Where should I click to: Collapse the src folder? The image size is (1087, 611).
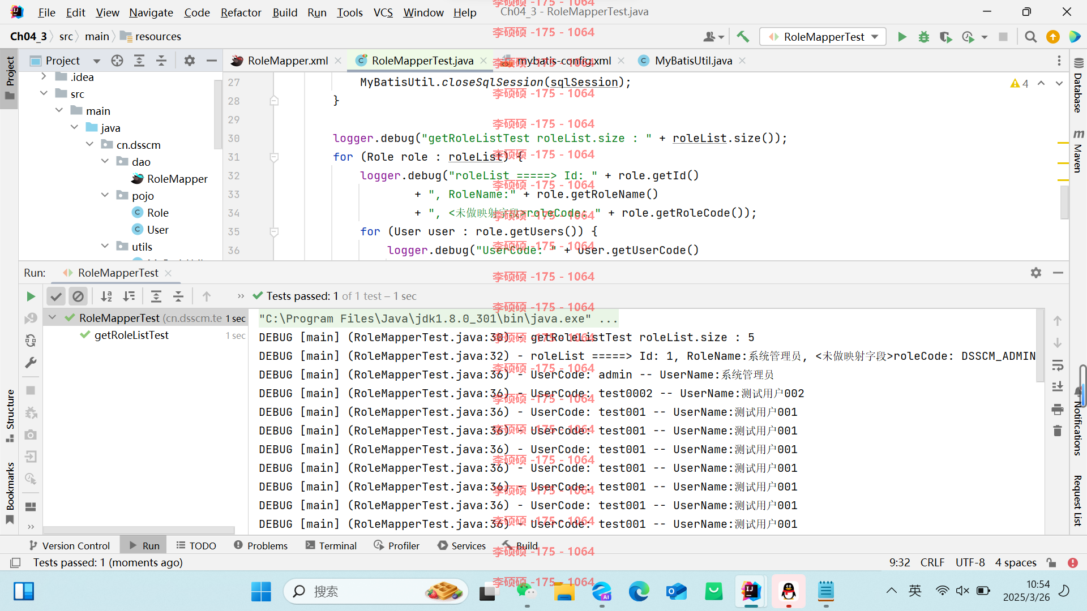click(x=44, y=93)
